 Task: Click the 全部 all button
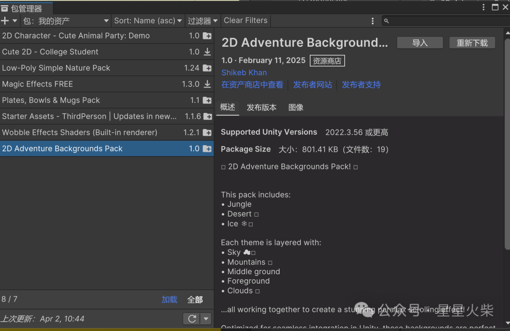click(x=195, y=300)
